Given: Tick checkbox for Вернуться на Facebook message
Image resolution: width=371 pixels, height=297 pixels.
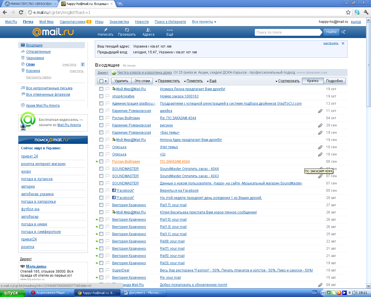Looking at the screenshot, I should pyautogui.click(x=101, y=191).
